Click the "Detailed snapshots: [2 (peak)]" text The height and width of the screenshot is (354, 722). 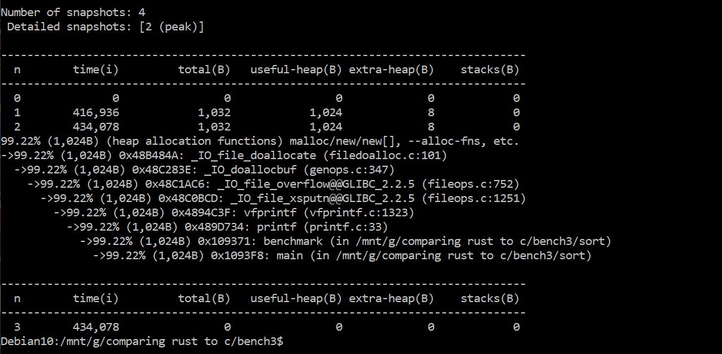(105, 27)
